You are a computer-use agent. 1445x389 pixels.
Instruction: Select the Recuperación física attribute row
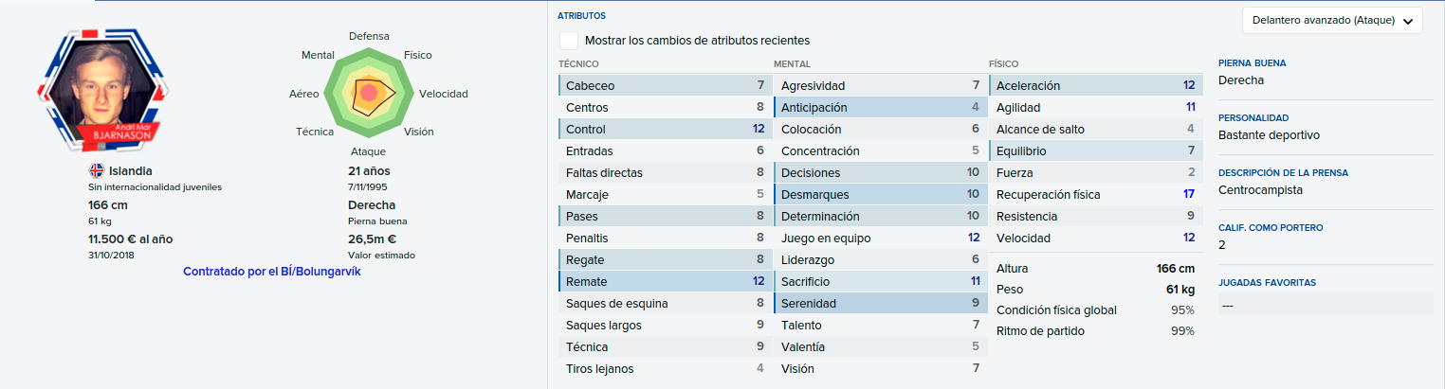pyautogui.click(x=1095, y=194)
